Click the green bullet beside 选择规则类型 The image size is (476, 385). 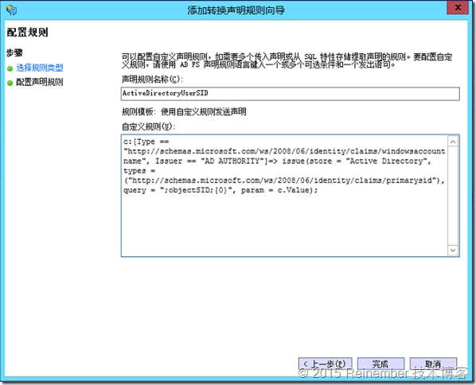(x=10, y=69)
